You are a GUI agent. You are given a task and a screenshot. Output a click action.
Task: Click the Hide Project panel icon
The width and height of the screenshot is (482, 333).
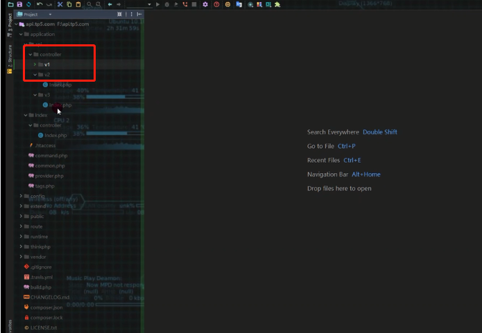(x=139, y=14)
